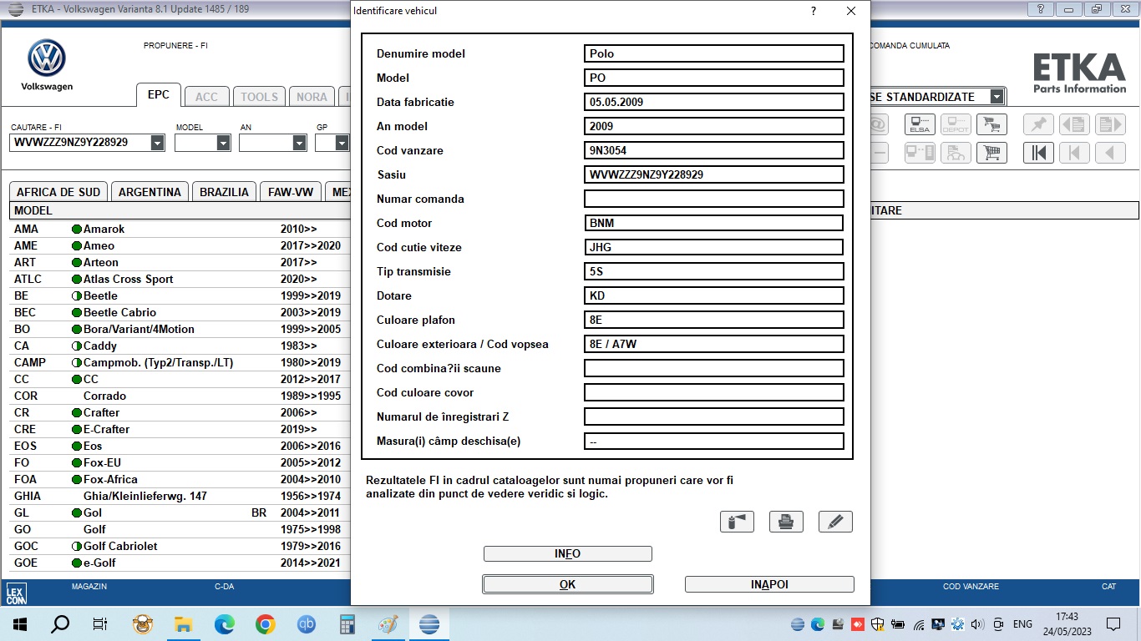Print the vehicle identification data
Screen dimensions: 1141x641
click(786, 522)
